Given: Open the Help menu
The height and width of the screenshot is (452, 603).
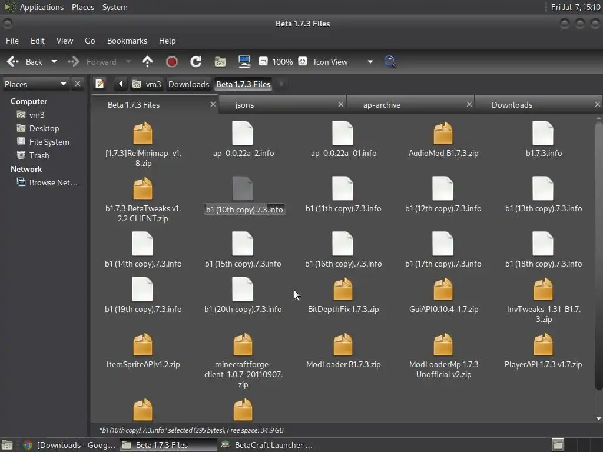Looking at the screenshot, I should click(167, 41).
